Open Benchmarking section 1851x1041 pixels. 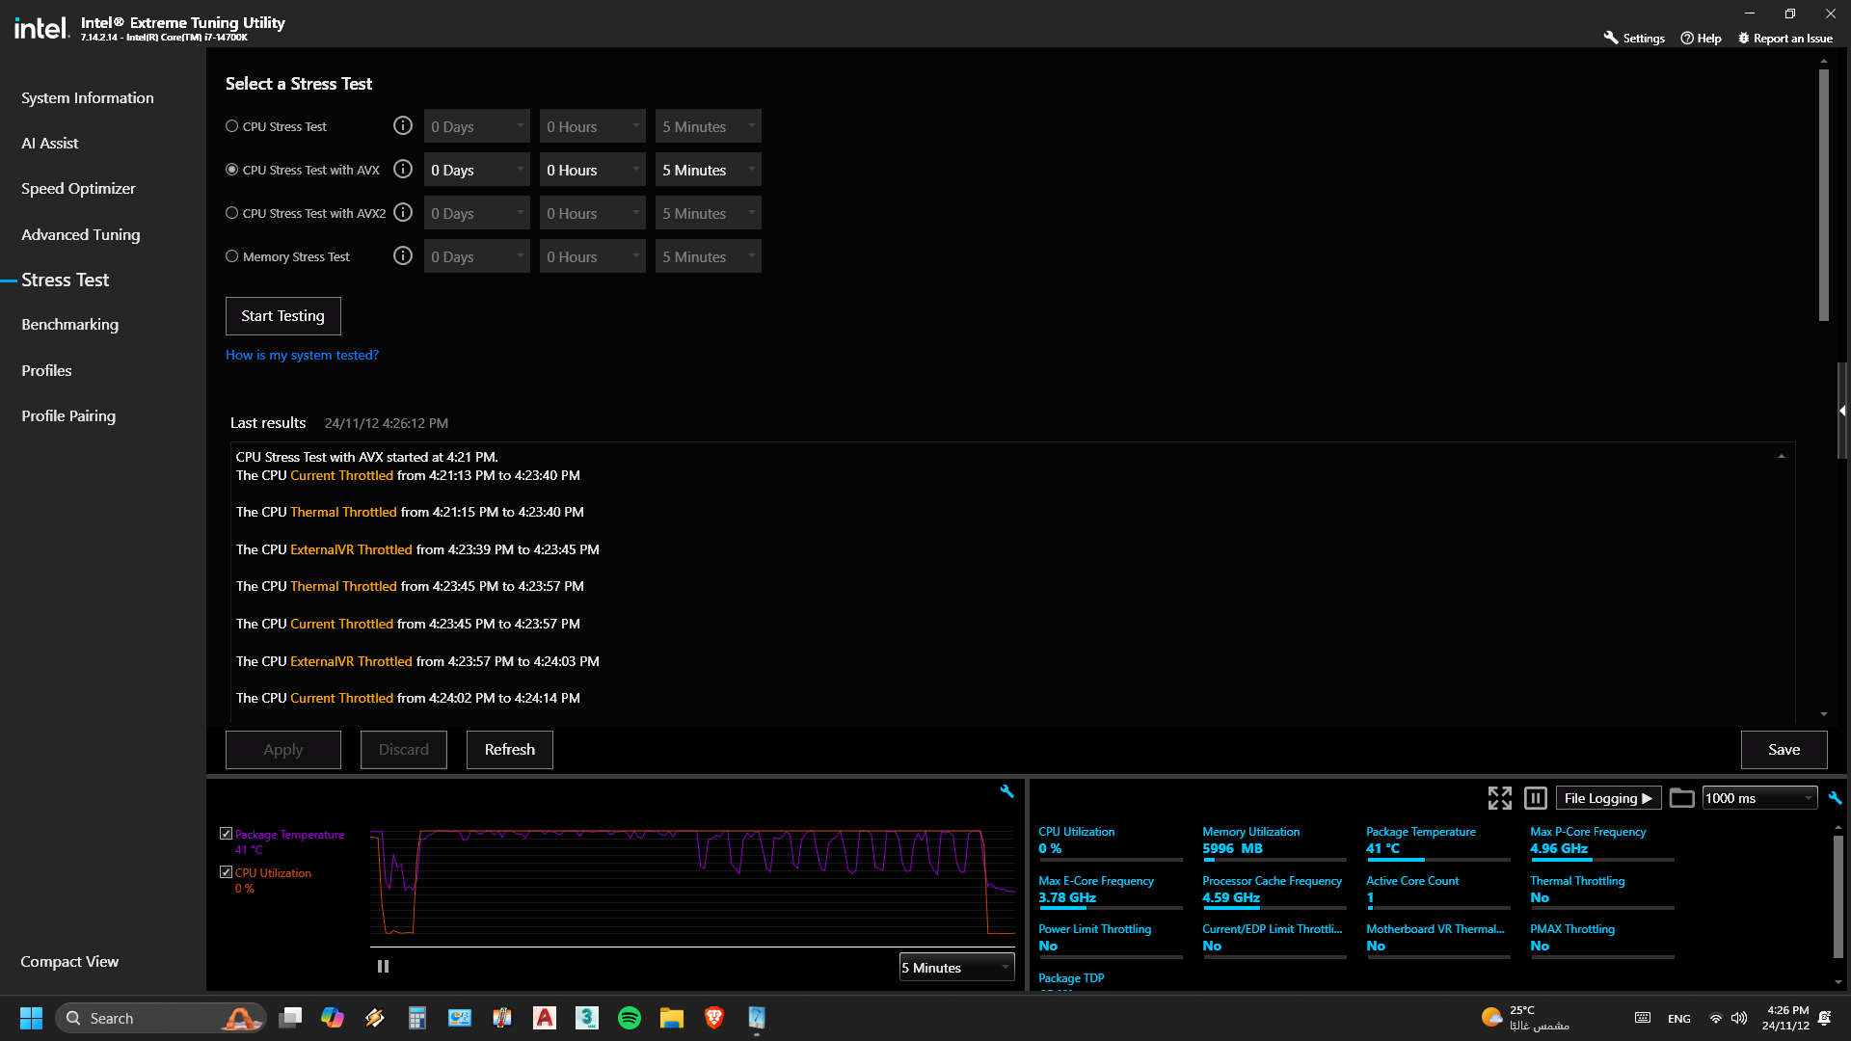[x=70, y=324]
